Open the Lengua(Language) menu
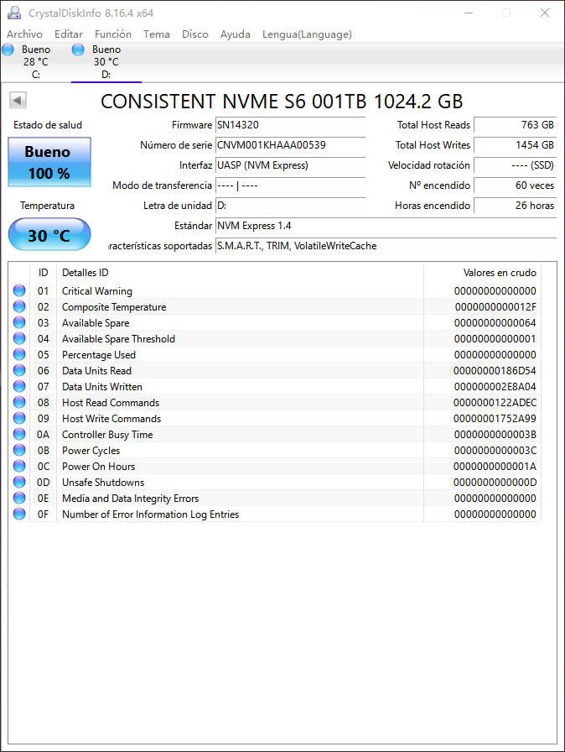The height and width of the screenshot is (752, 565). (307, 34)
